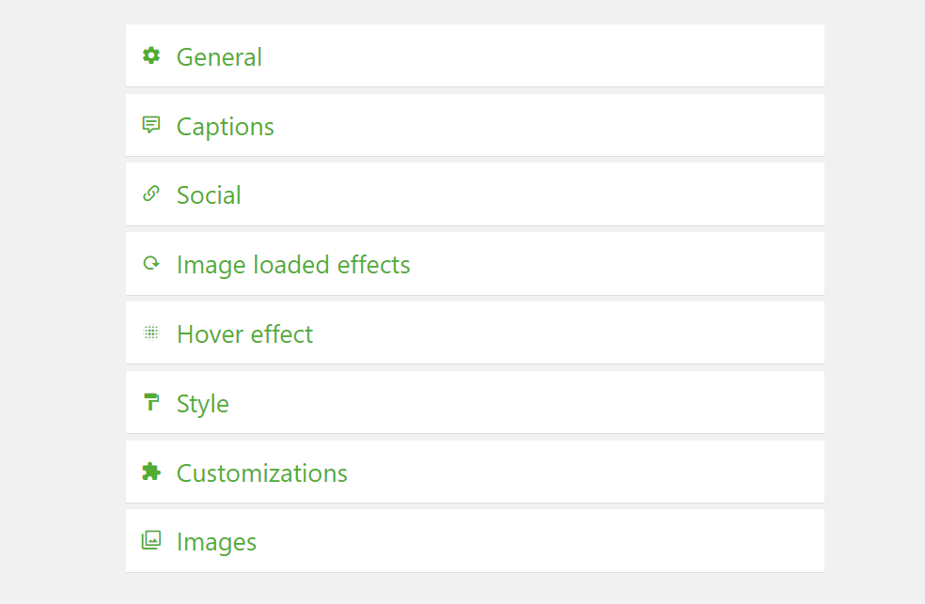Open the Style section label

(202, 404)
